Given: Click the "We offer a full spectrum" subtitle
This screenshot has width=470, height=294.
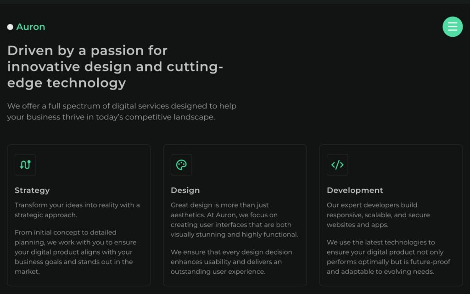Looking at the screenshot, I should [122, 112].
